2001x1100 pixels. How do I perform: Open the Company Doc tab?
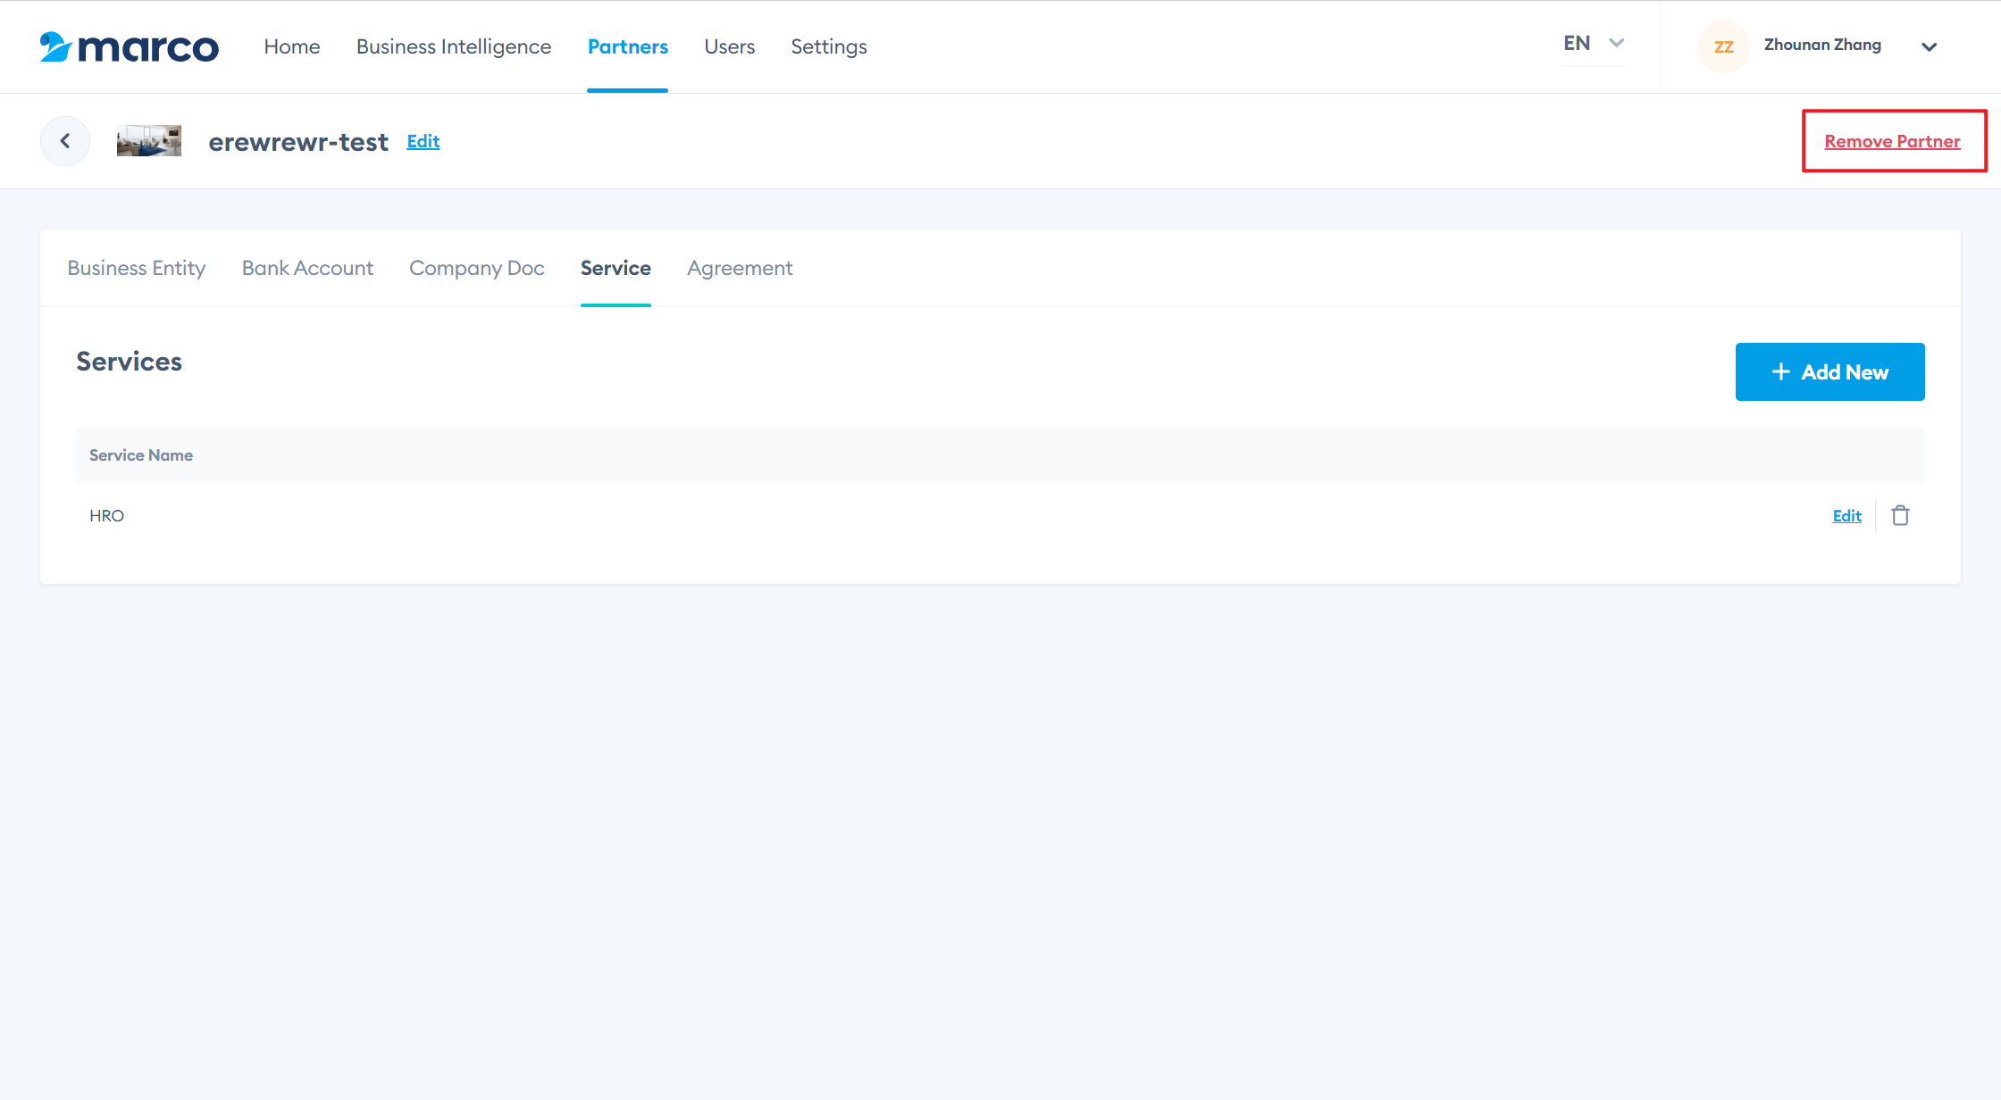[x=476, y=268]
